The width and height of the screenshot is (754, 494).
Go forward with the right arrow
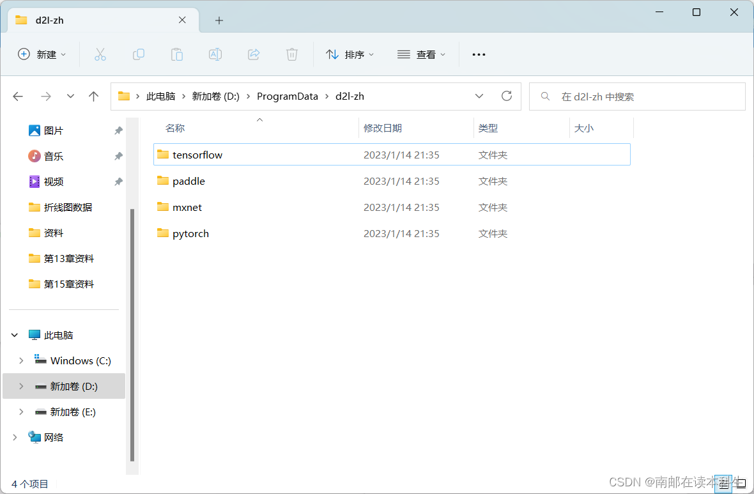[x=45, y=96]
